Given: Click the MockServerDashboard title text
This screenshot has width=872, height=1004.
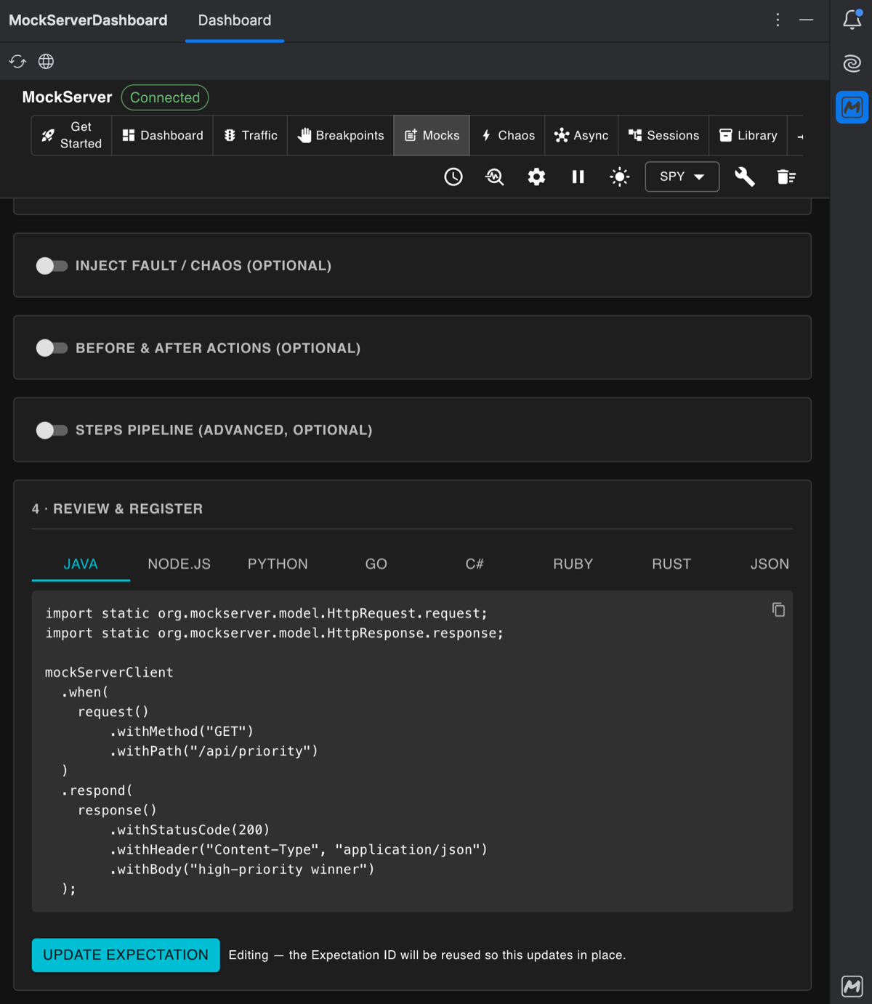Looking at the screenshot, I should pos(88,20).
